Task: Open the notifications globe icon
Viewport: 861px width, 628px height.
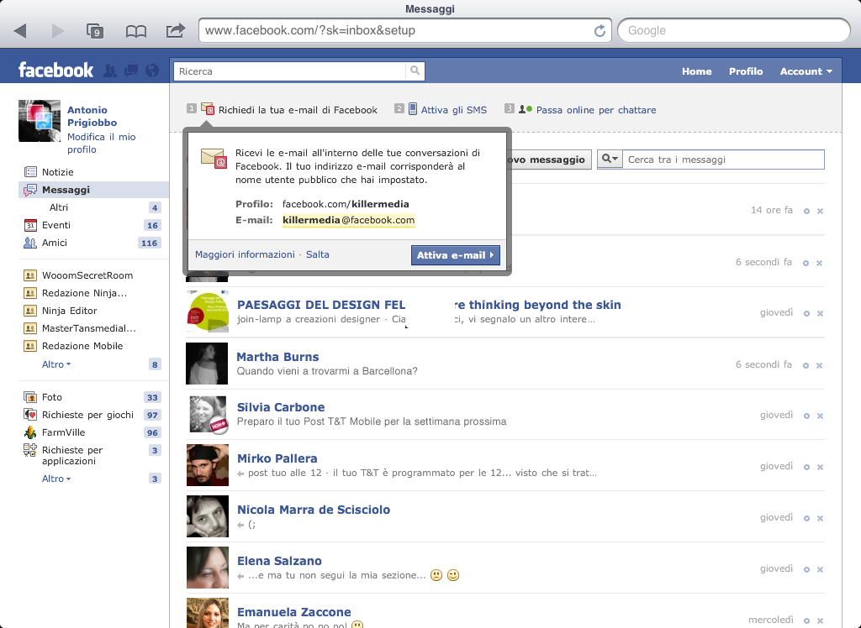Action: click(151, 71)
